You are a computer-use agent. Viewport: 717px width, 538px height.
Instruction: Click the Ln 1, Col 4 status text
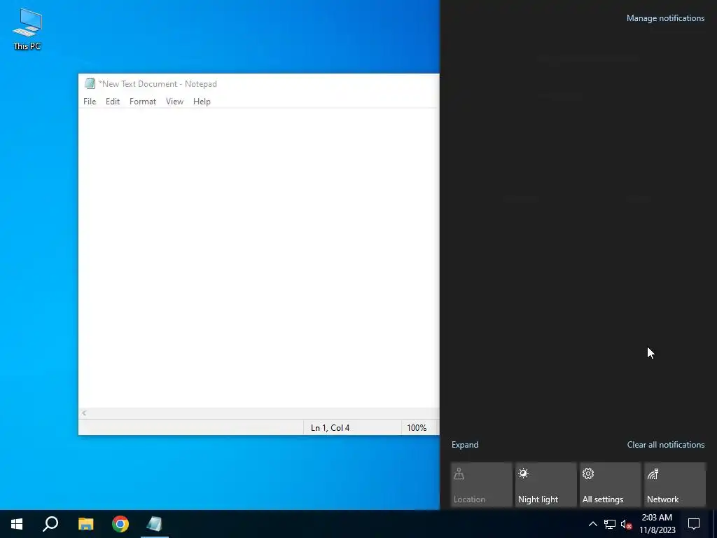coord(330,428)
